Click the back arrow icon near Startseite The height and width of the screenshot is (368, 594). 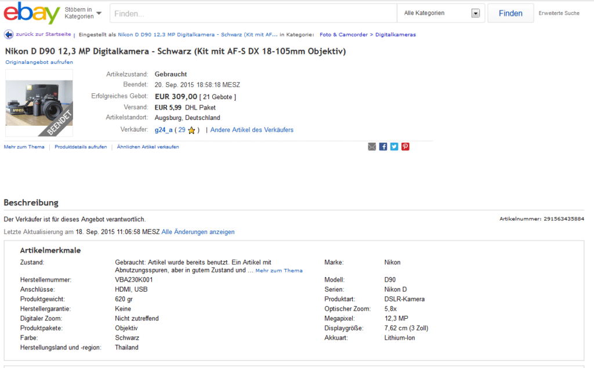coord(9,35)
